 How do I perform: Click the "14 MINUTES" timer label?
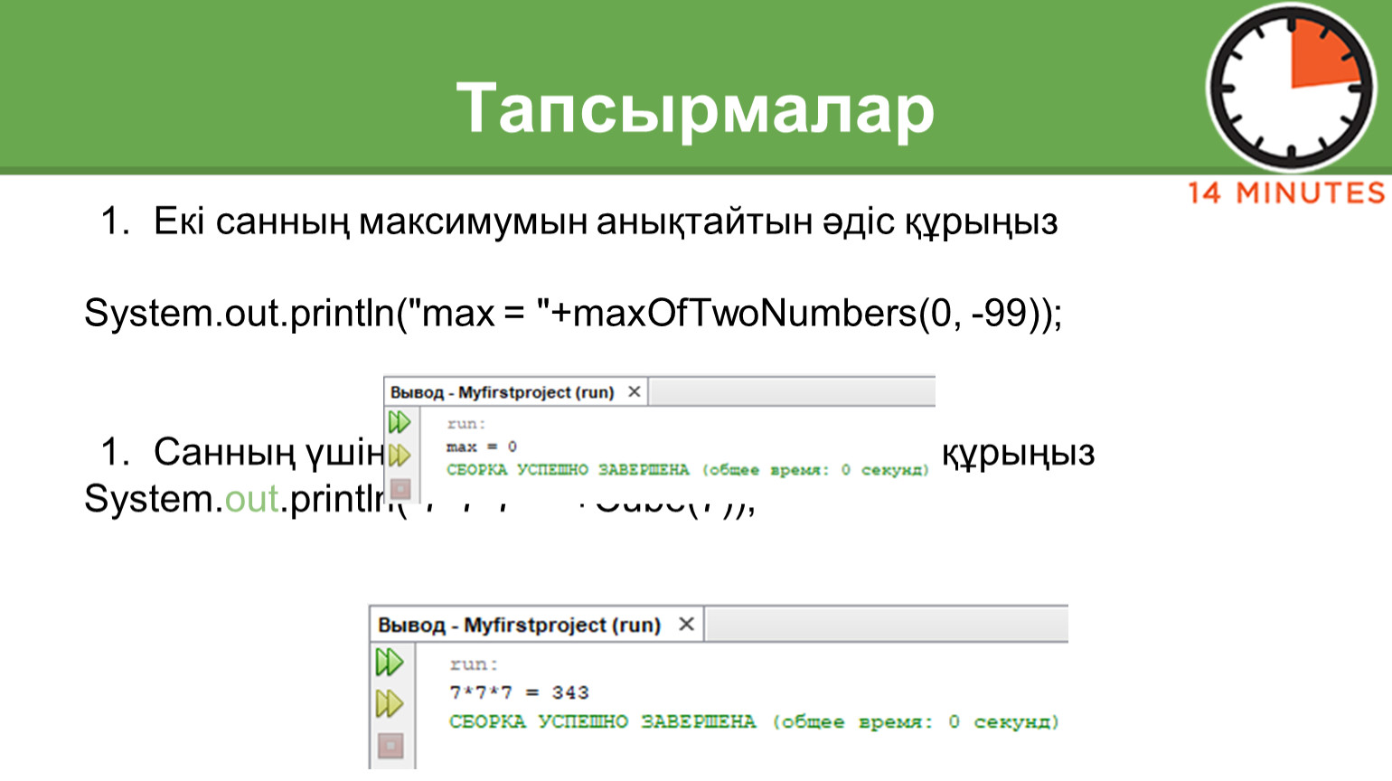[x=1285, y=193]
